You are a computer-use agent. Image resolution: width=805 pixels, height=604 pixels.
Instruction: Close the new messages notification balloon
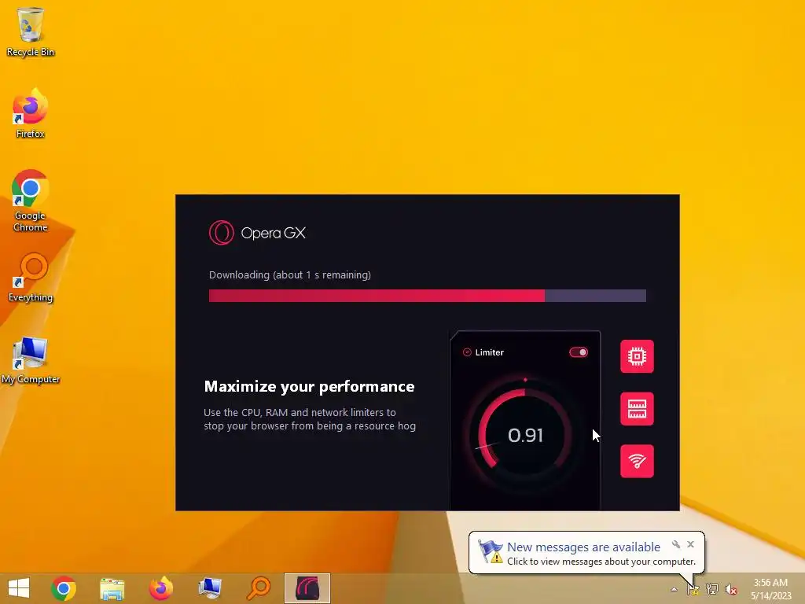[x=690, y=544]
